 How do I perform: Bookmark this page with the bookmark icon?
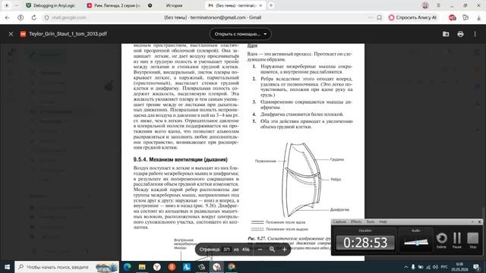click(x=380, y=17)
